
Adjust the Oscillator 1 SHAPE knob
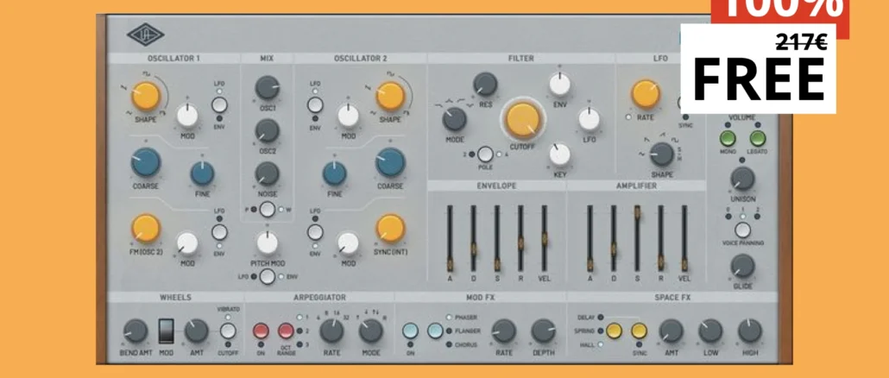[146, 96]
